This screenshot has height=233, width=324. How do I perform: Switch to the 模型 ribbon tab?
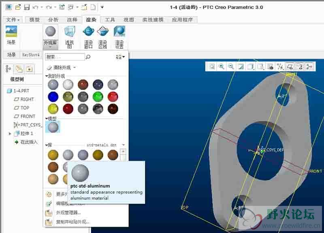34,19
